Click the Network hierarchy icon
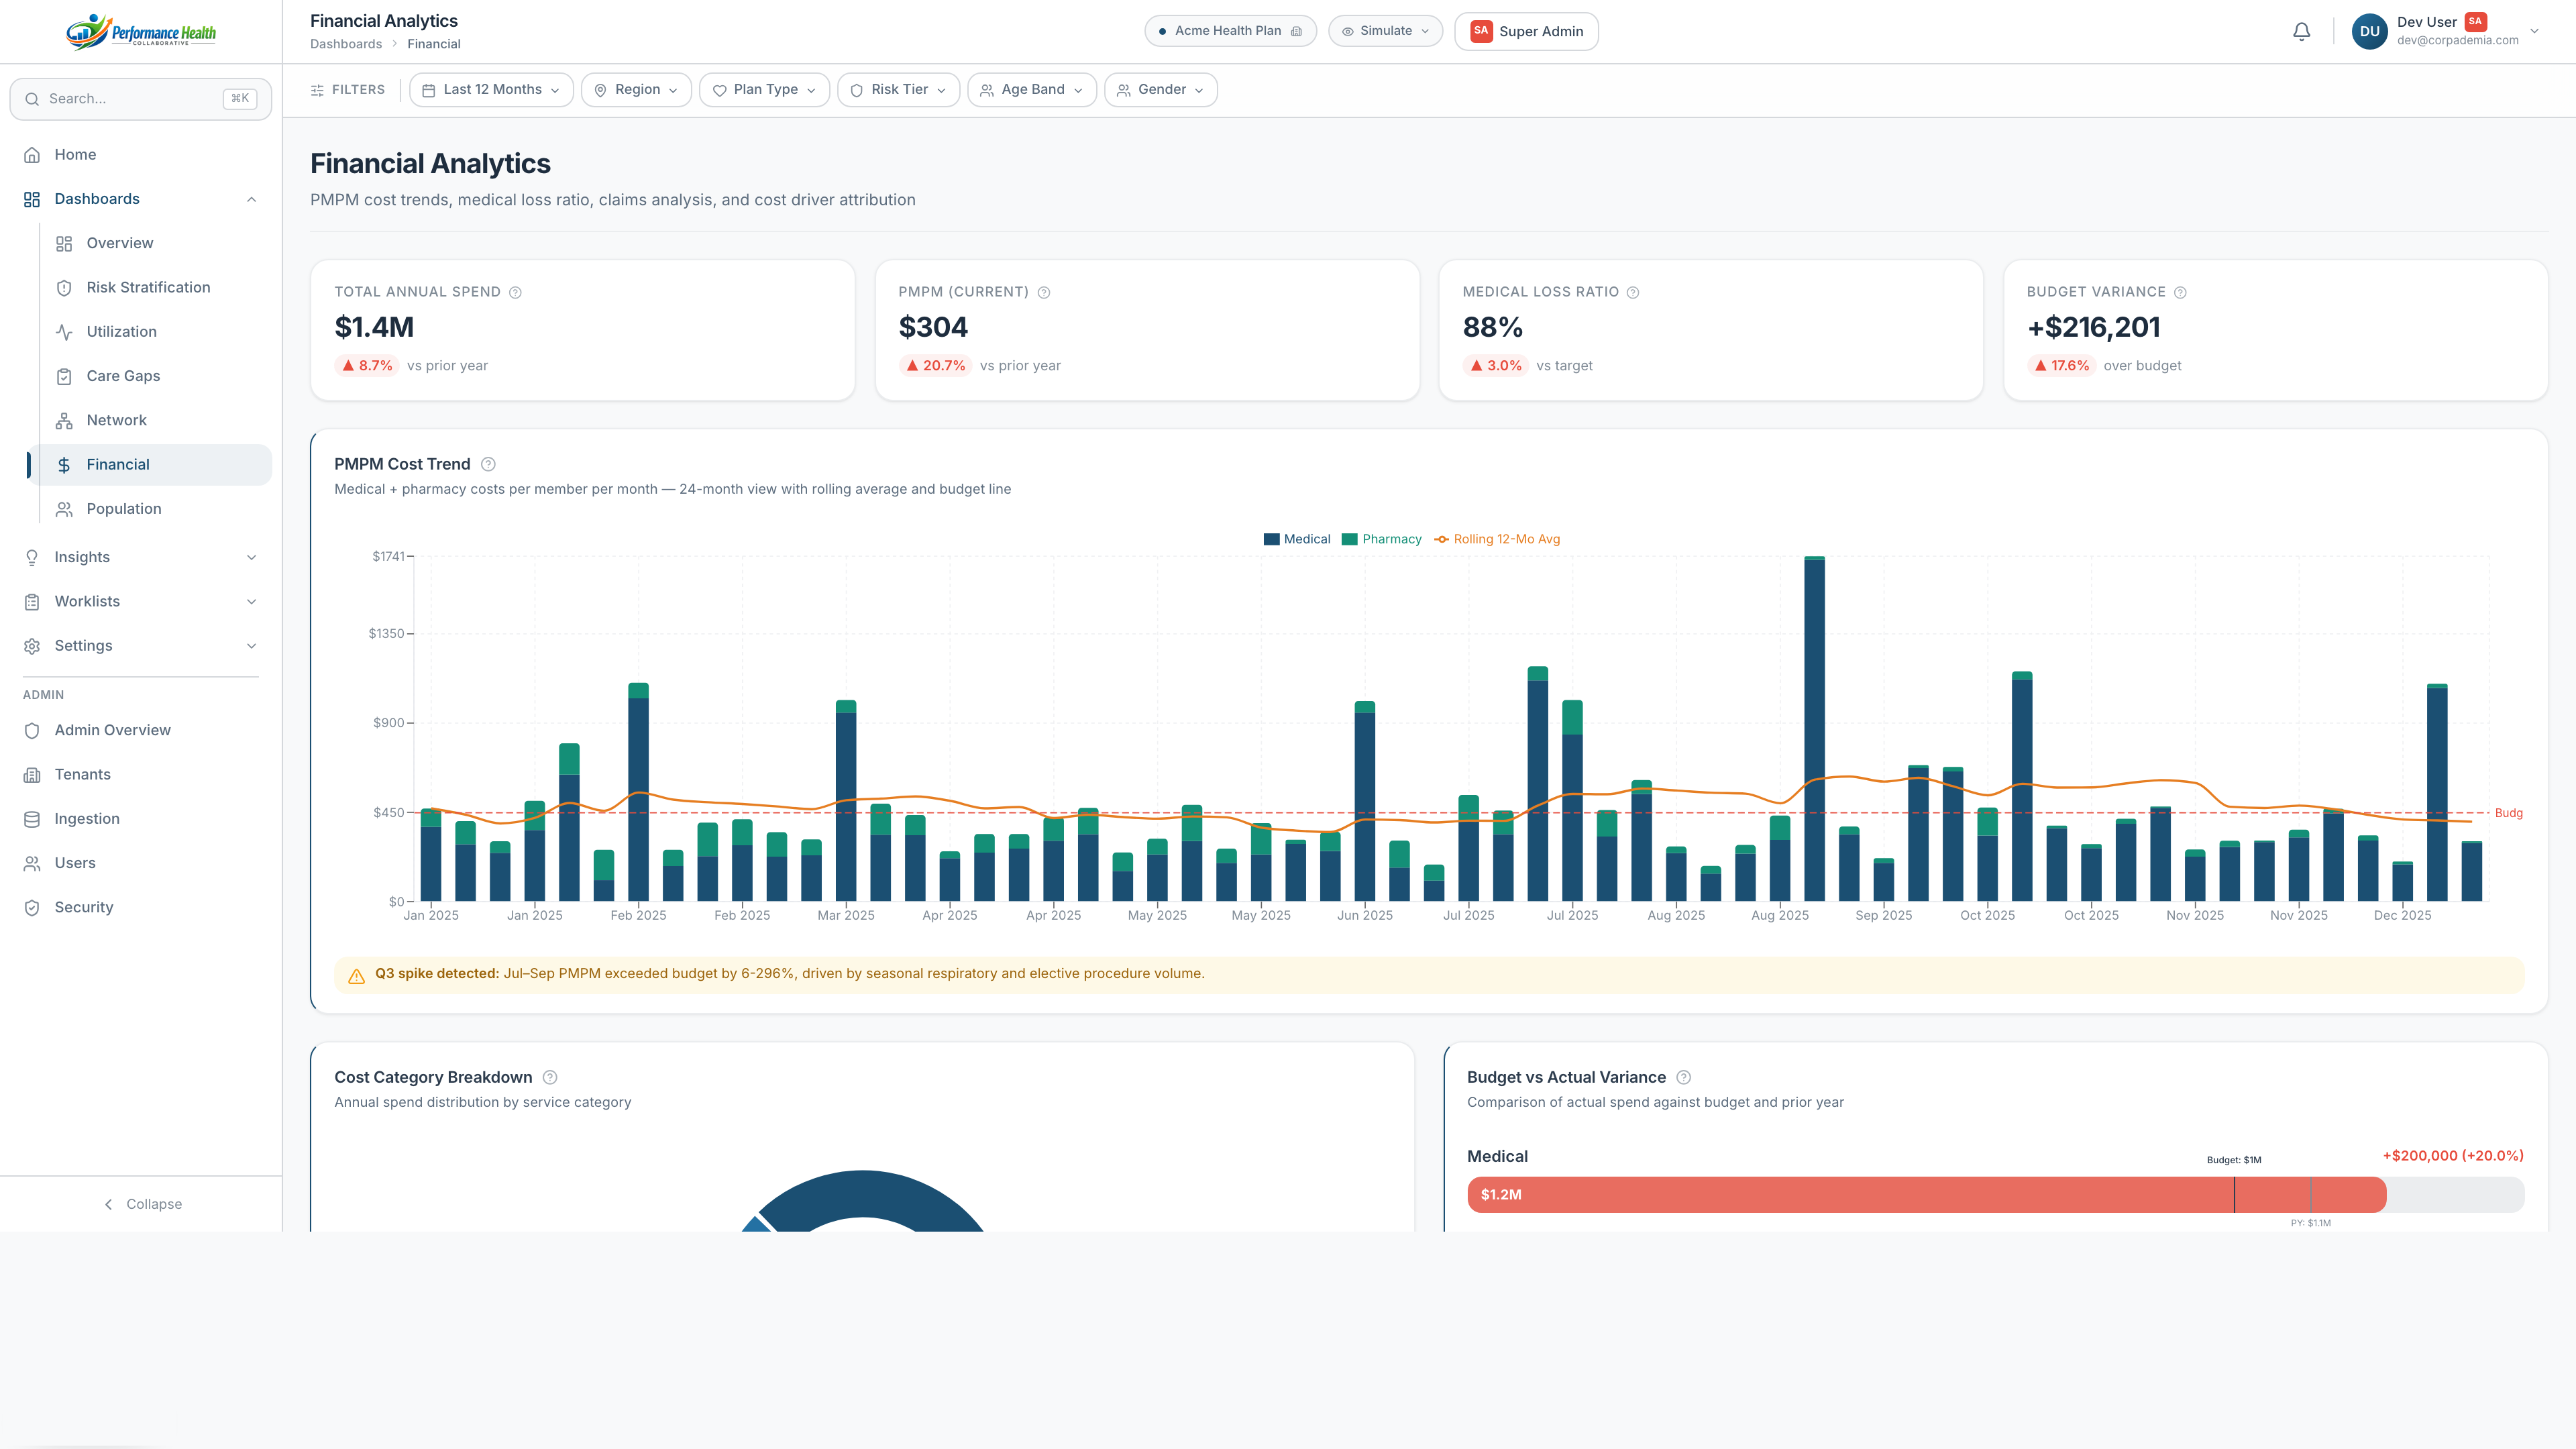This screenshot has width=2576, height=1449. (x=64, y=420)
